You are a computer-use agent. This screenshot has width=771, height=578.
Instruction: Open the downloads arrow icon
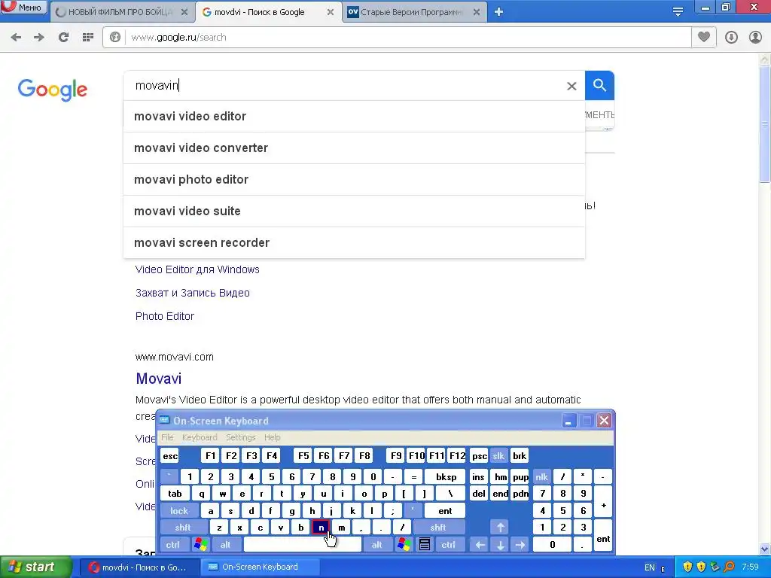(x=731, y=38)
